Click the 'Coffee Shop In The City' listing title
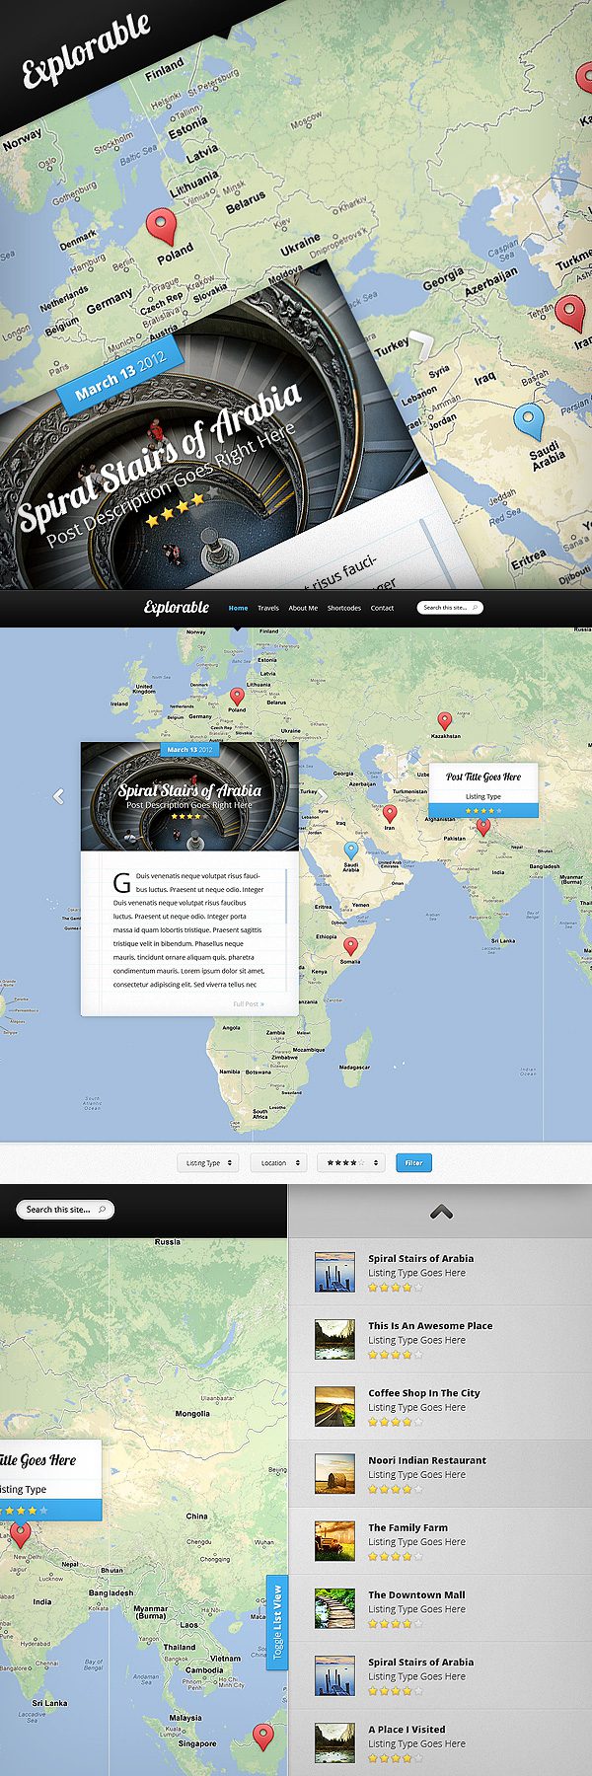 click(x=424, y=1392)
